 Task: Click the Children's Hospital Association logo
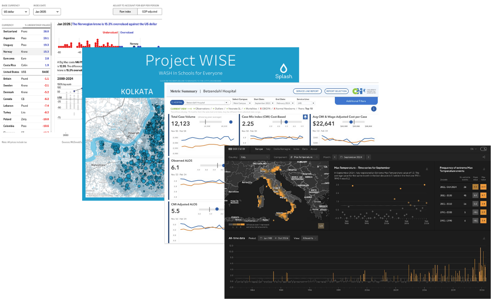pyautogui.click(x=364, y=91)
